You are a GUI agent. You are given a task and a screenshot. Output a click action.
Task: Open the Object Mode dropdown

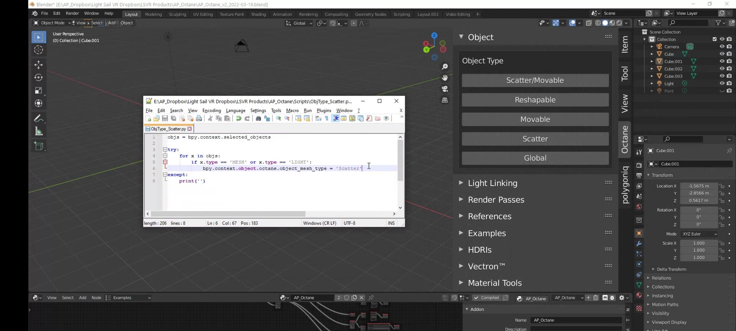(52, 23)
